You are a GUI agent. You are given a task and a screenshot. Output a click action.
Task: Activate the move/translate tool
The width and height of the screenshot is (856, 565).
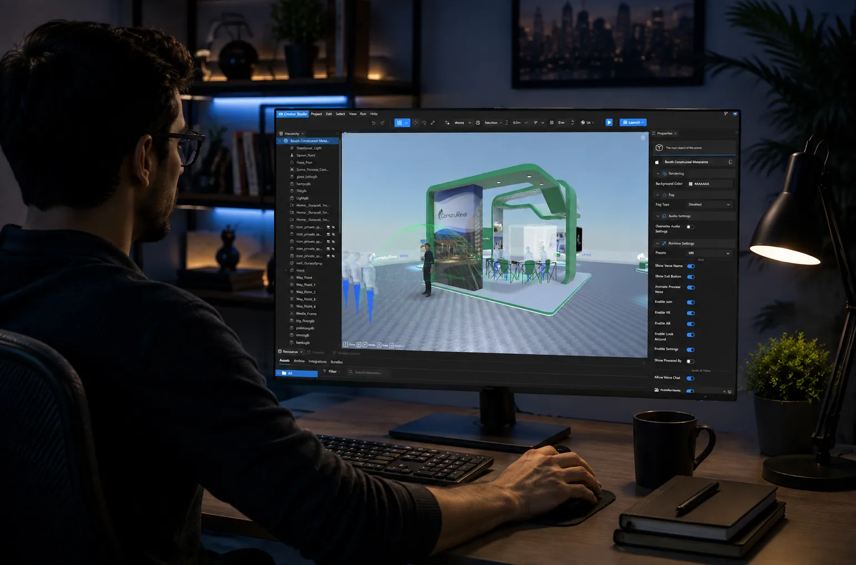pyautogui.click(x=415, y=123)
